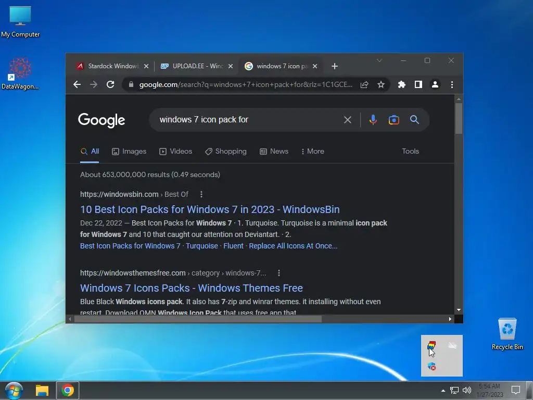533x400 pixels.
Task: View site info via the lock icon
Action: point(131,84)
